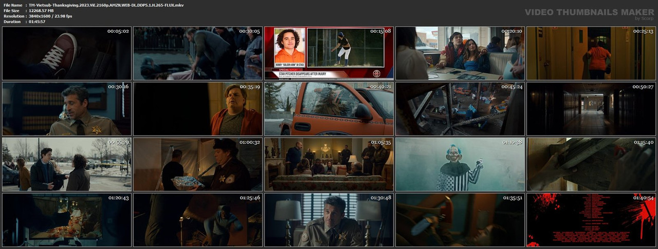Select the hallway thumbnail at 00:25:13

(591, 53)
